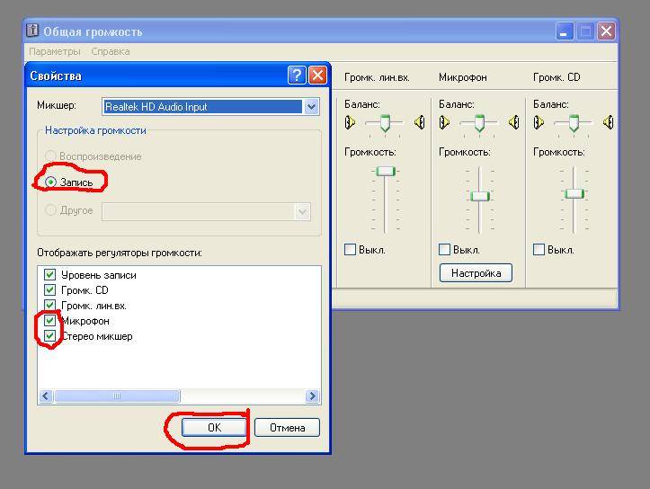Click the Громк. CD volume slider thumb
The width and height of the screenshot is (650, 489).
click(x=574, y=193)
